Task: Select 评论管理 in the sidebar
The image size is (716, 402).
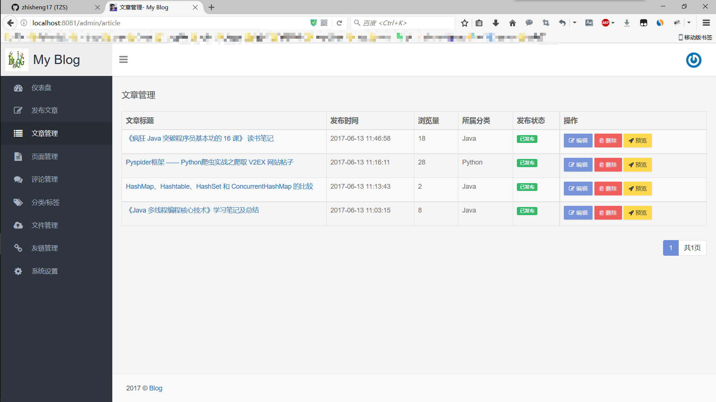Action: coord(44,179)
